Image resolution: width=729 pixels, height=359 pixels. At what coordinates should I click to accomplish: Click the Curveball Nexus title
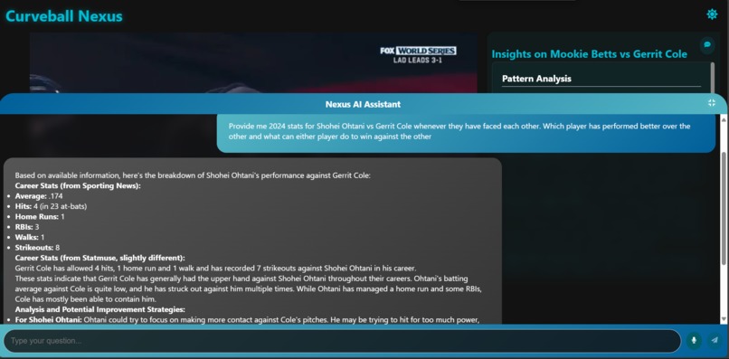[x=64, y=16]
